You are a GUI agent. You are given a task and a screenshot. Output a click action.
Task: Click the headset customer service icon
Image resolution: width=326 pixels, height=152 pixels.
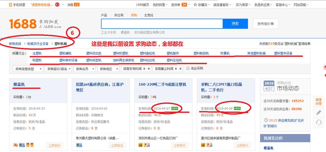[318, 122]
